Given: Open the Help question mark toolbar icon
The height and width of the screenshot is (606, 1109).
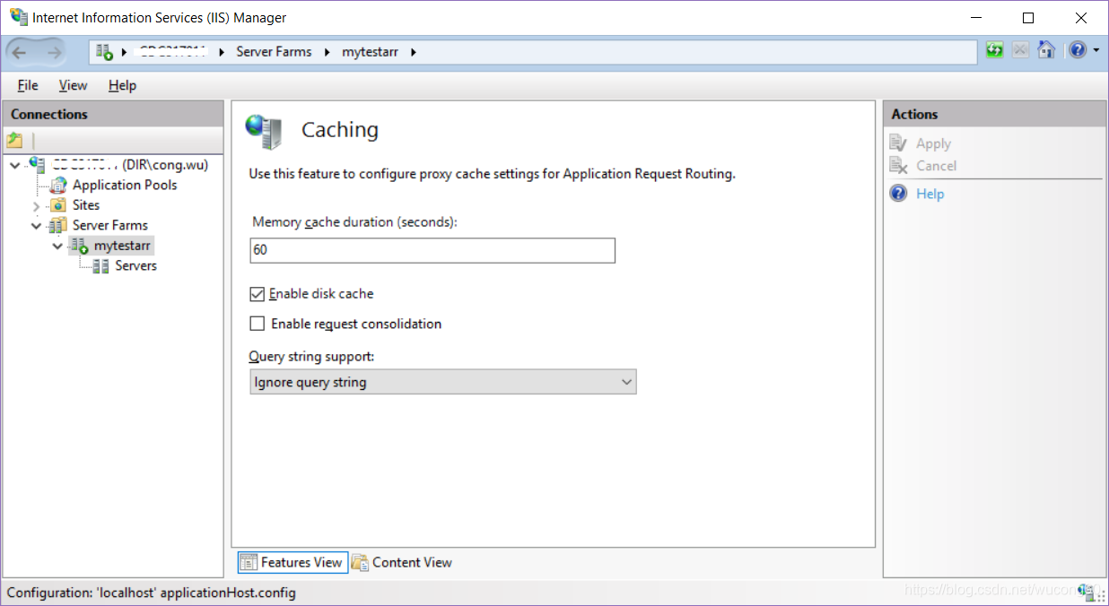Looking at the screenshot, I should click(1078, 50).
